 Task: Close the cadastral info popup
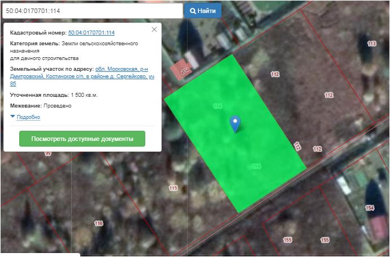(154, 29)
